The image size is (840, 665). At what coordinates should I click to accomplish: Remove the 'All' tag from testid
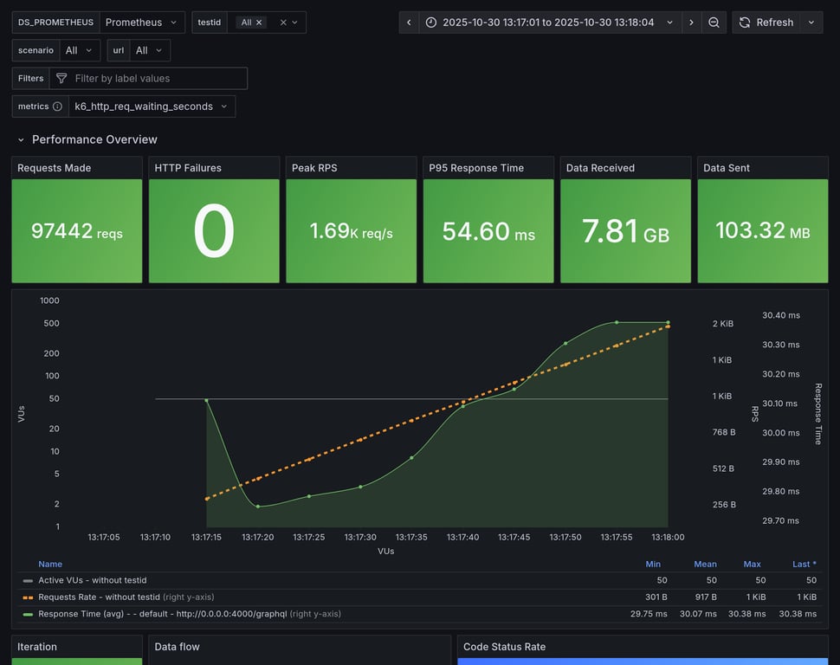coord(259,23)
